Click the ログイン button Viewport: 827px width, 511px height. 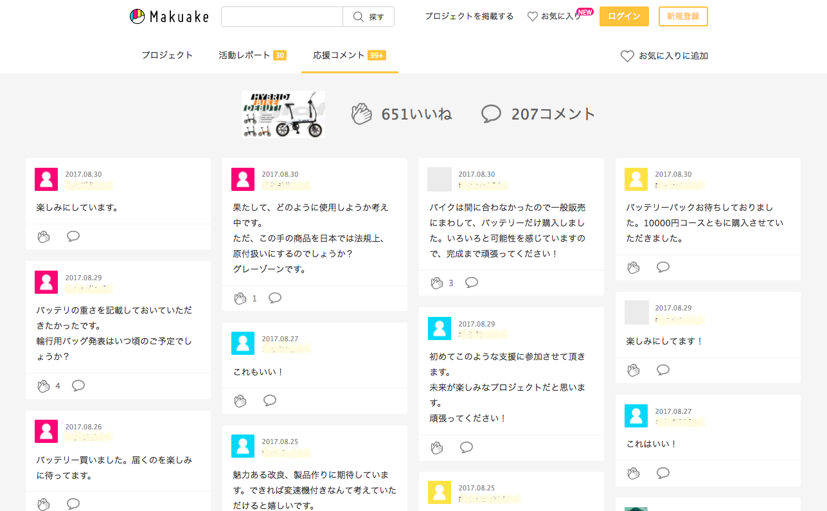(624, 16)
